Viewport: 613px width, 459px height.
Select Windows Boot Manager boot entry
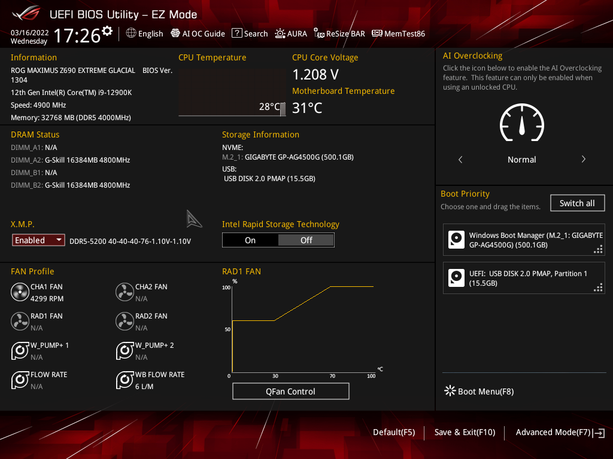click(524, 240)
